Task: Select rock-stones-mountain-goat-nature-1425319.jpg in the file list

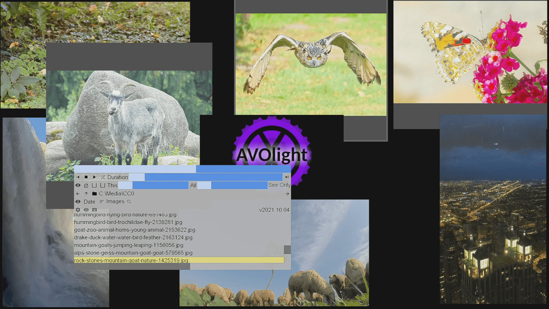Action: point(132,261)
